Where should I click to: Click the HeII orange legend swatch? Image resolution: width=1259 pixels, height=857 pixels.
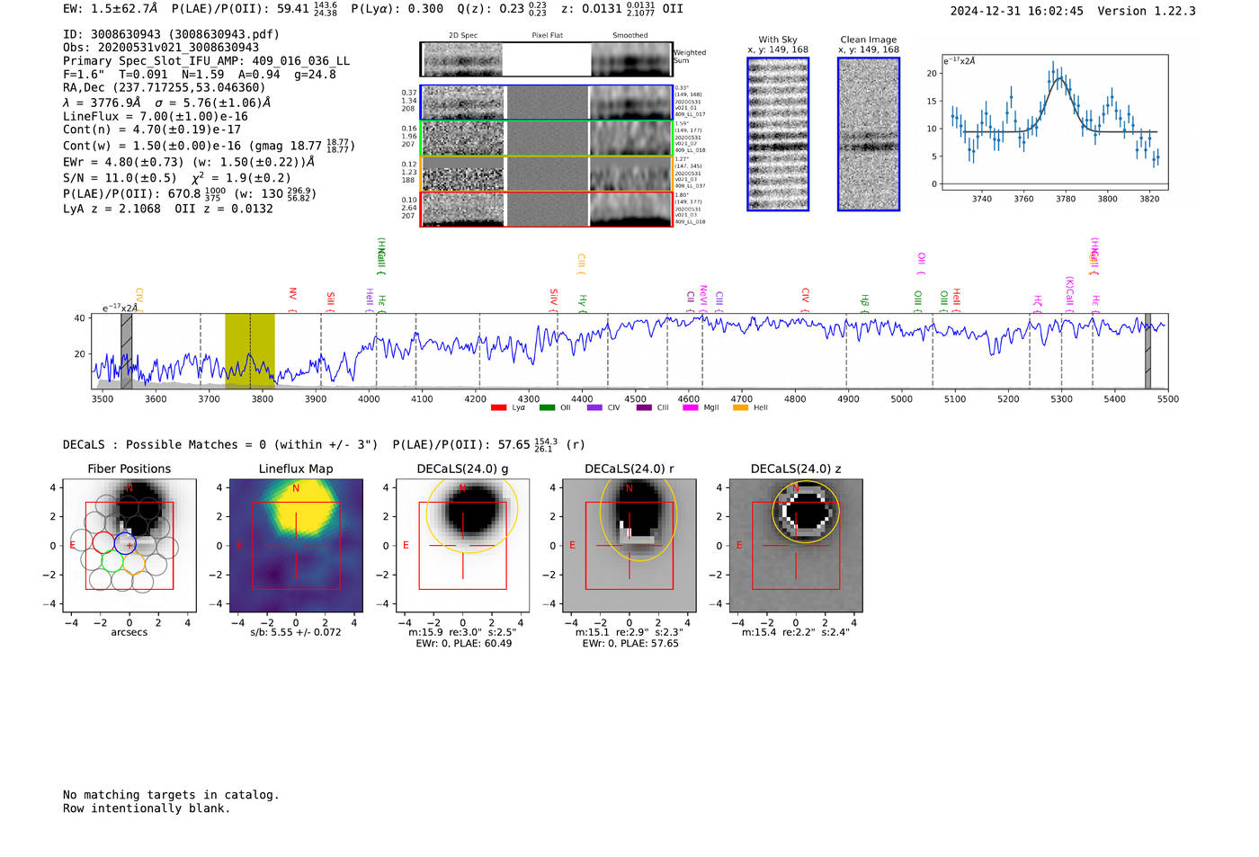tap(741, 408)
